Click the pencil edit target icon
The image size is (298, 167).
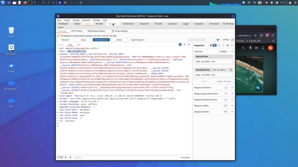(x=58, y=36)
